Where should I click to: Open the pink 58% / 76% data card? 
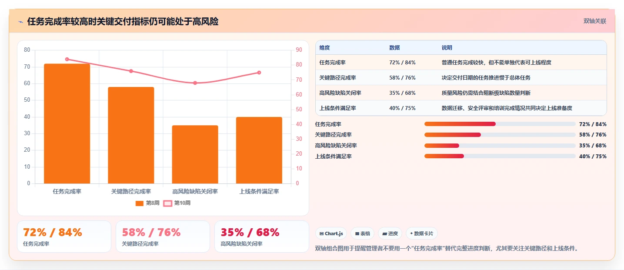coord(163,237)
